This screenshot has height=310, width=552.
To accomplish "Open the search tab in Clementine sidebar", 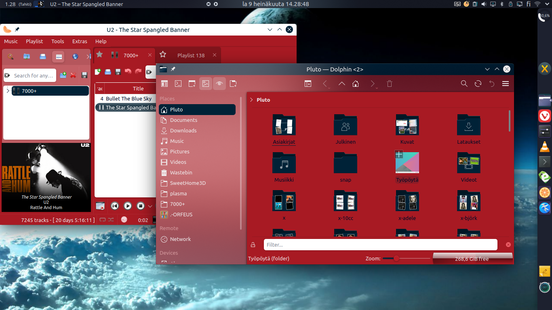I will pyautogui.click(x=11, y=57).
